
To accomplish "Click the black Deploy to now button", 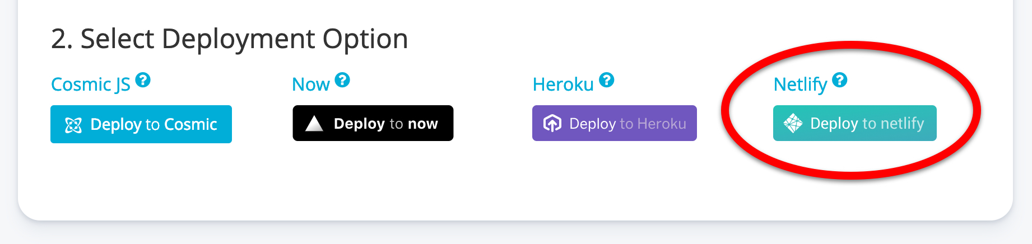I will click(373, 123).
